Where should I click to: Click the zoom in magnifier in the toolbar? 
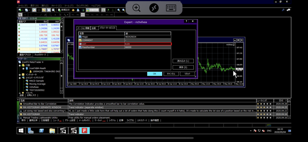[x=119, y=10]
